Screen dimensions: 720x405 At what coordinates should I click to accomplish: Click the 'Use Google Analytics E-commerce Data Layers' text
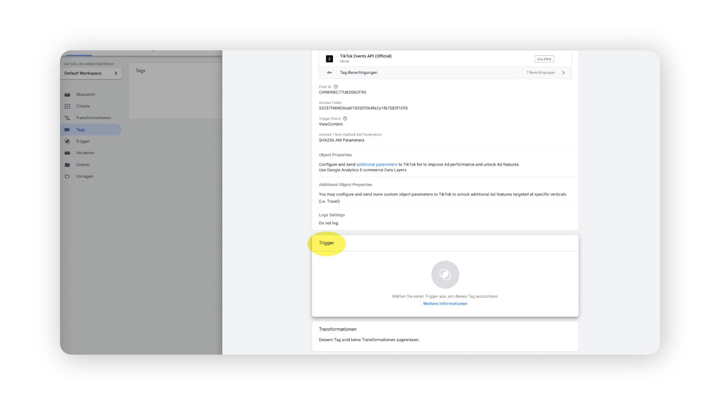click(x=363, y=170)
